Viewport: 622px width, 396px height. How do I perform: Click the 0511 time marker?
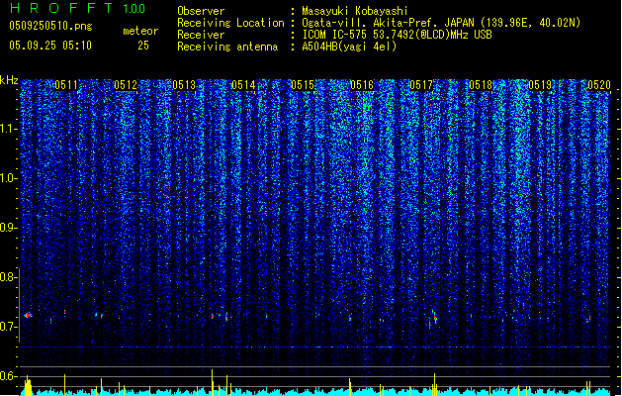[x=66, y=85]
